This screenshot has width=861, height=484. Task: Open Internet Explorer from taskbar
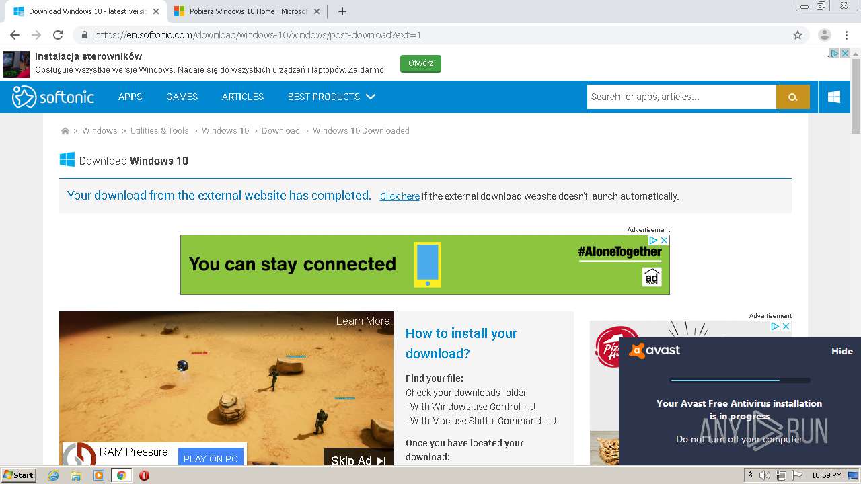pyautogui.click(x=53, y=475)
